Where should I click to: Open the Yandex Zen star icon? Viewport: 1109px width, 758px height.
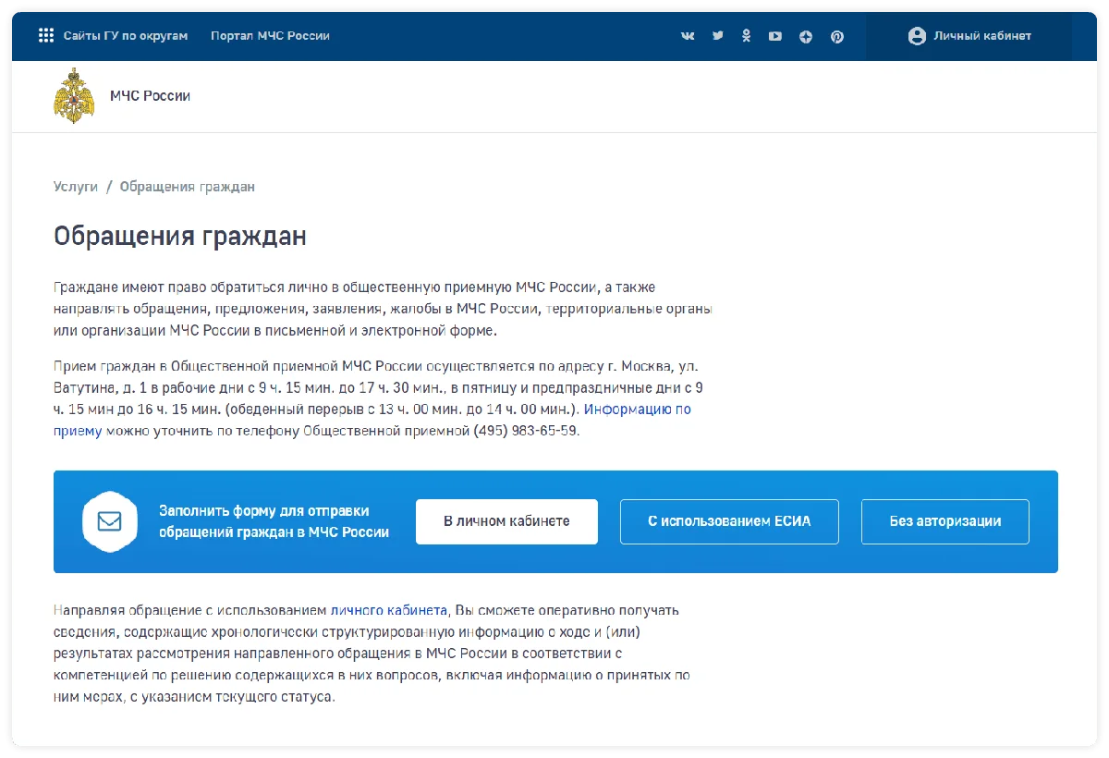pyautogui.click(x=806, y=37)
